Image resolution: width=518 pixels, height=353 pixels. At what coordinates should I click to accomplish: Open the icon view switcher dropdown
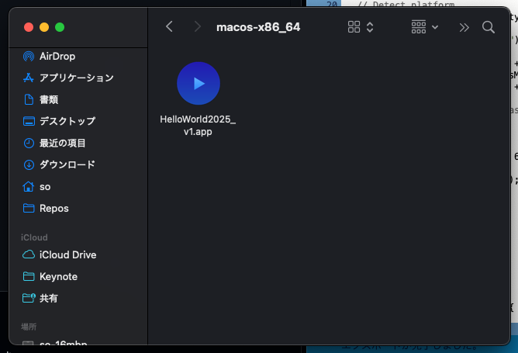361,27
